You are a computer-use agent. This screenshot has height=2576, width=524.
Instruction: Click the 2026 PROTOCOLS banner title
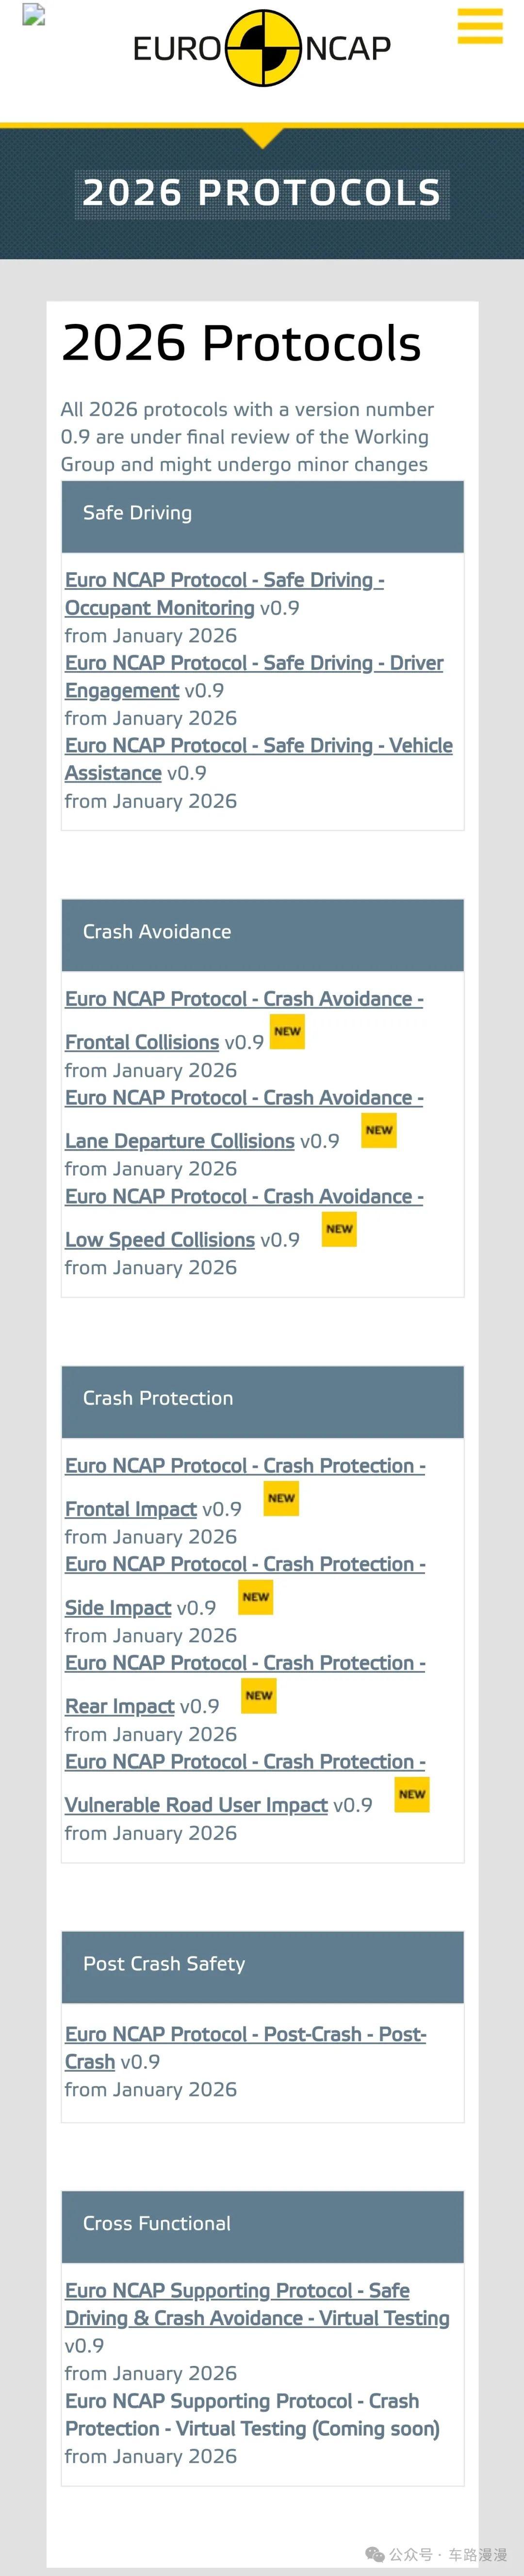pos(262,192)
